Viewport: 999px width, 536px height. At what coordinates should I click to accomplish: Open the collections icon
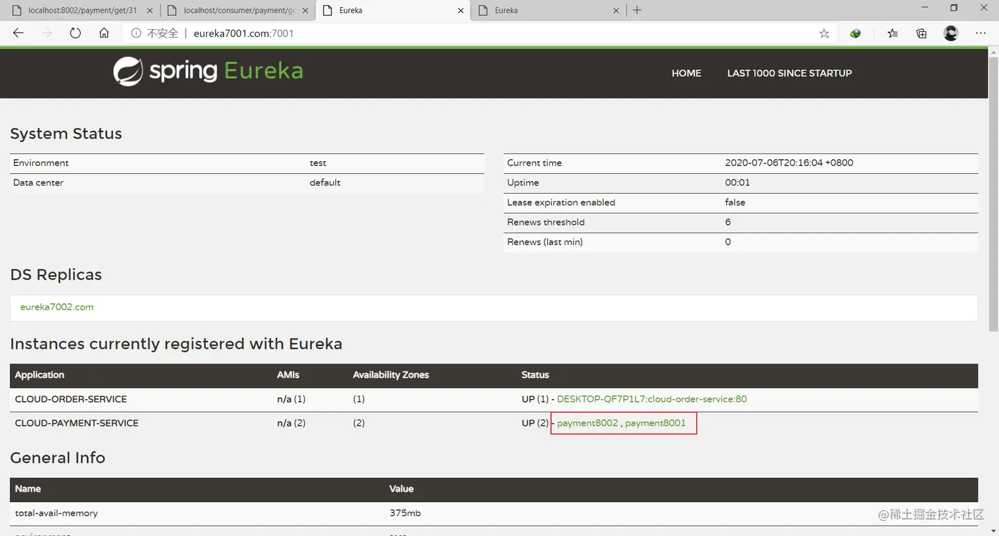[922, 33]
